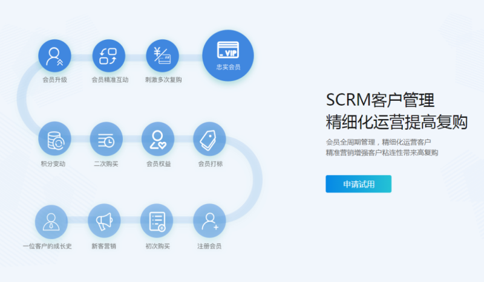
Task: Click the 注册会员 text label
Action: coord(209,246)
